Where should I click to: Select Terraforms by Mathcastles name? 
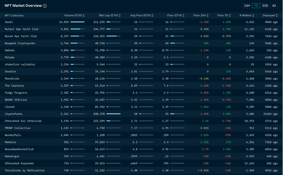(25, 170)
